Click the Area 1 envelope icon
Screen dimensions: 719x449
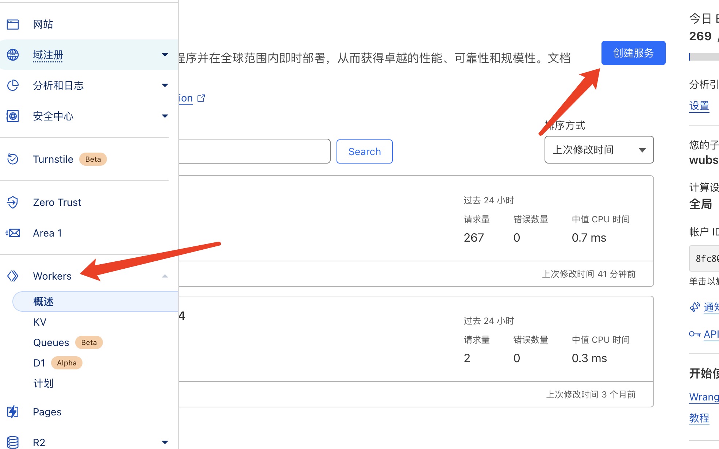point(13,233)
